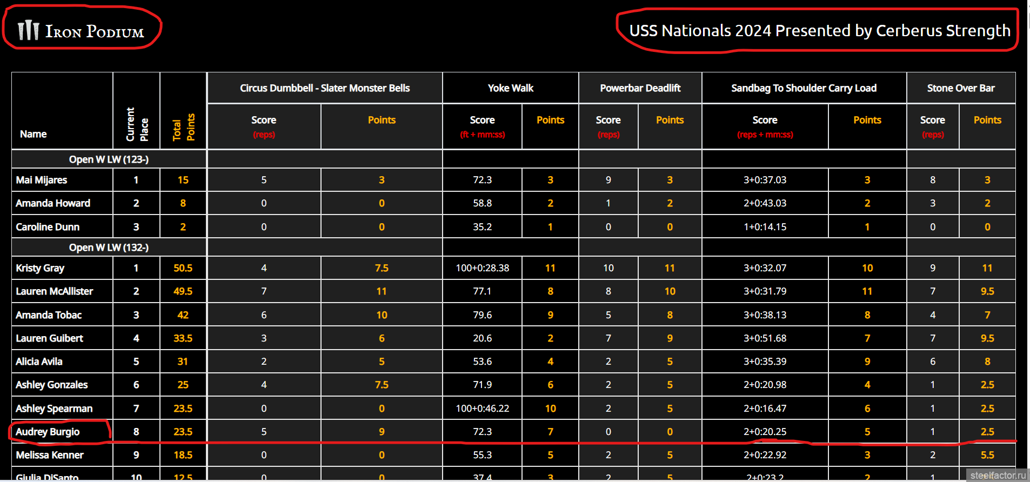Click the Powerbar Deadlift event header
1030x482 pixels.
(x=640, y=88)
